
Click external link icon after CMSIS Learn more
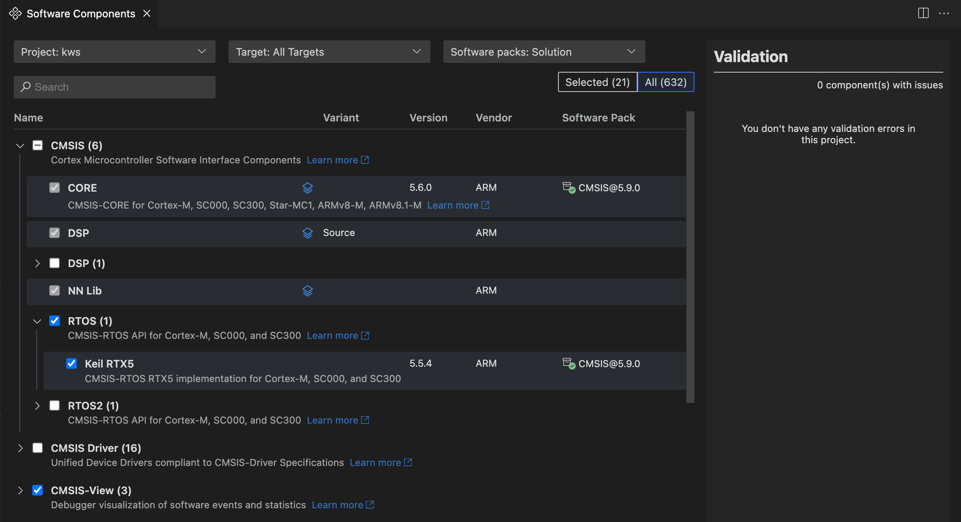365,160
